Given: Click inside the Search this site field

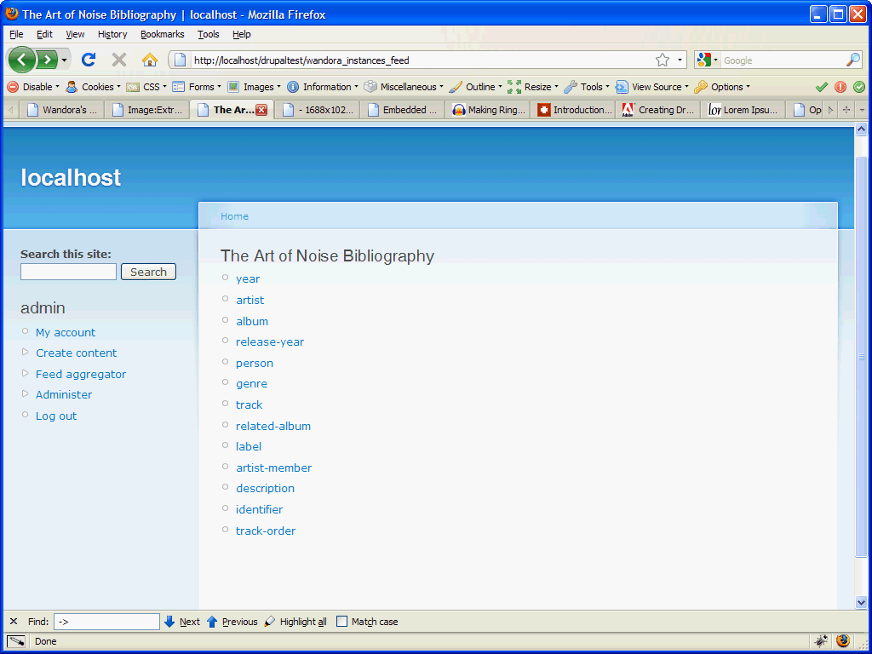Looking at the screenshot, I should click(x=68, y=271).
